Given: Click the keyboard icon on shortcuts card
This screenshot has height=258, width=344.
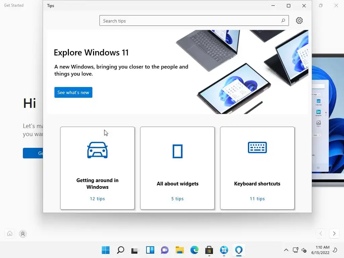Looking at the screenshot, I should pos(257,147).
